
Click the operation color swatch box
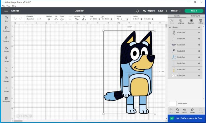tap(41, 19)
